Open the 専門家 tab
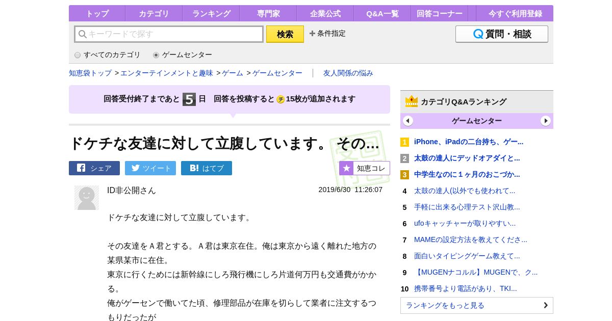Viewport: 612px width, 321px height. pyautogui.click(x=268, y=13)
